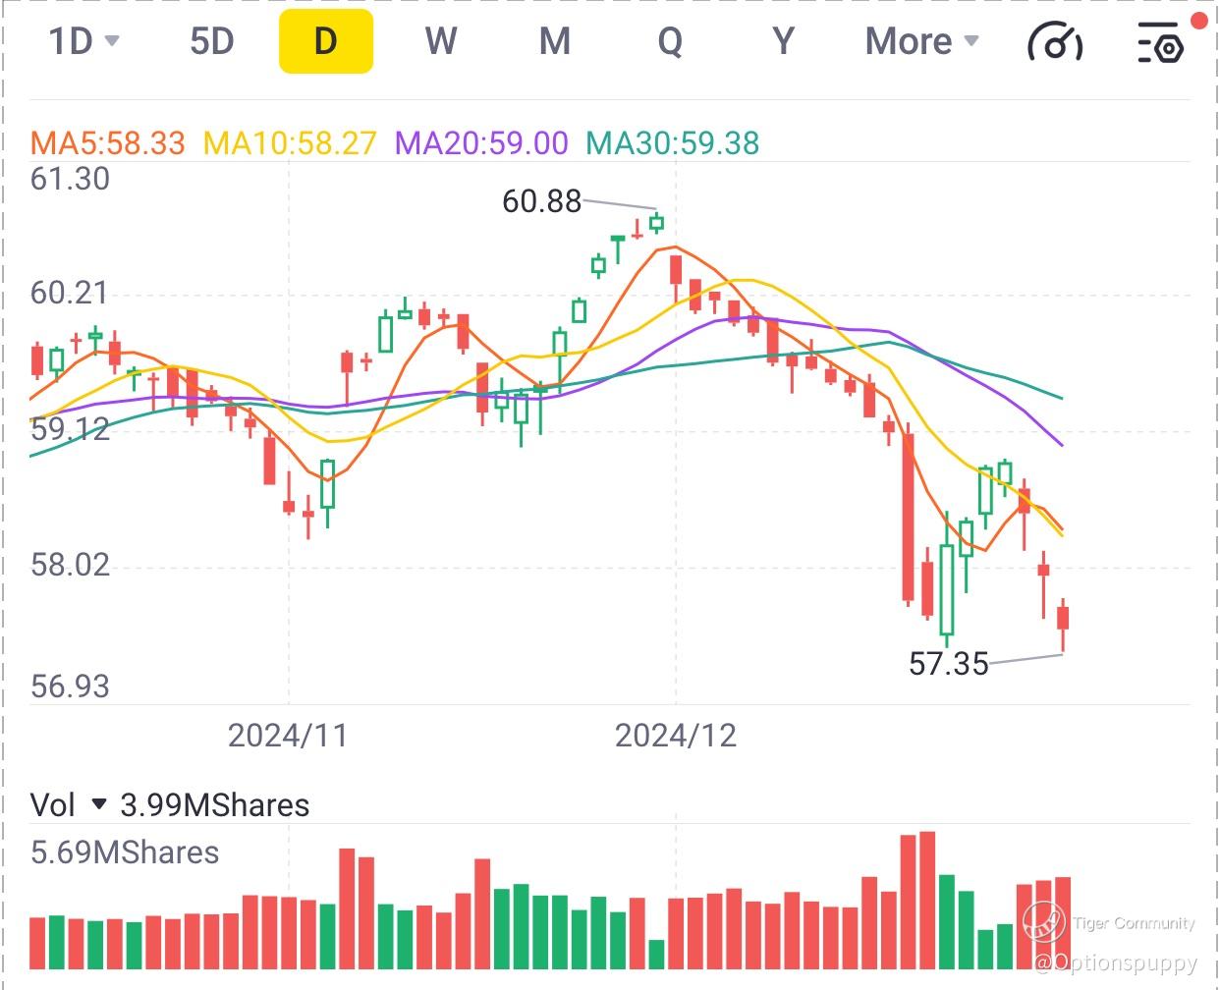1220x990 pixels.
Task: Select the tallest red volume bar
Action: point(927,901)
